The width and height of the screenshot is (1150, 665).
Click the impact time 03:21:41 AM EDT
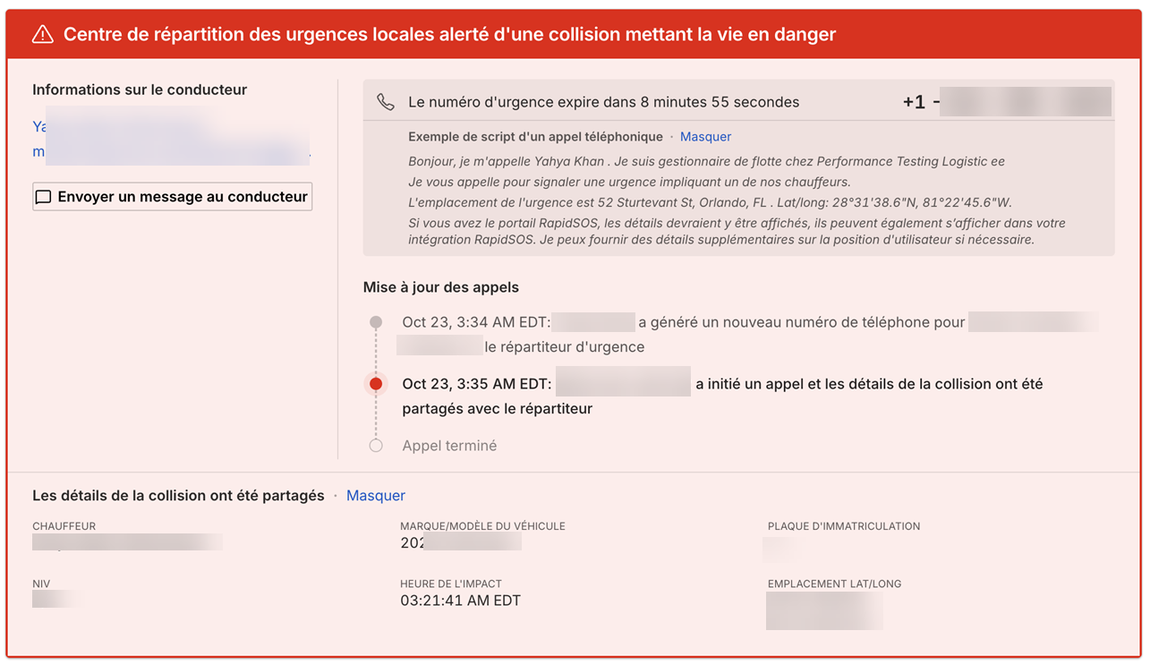(460, 601)
